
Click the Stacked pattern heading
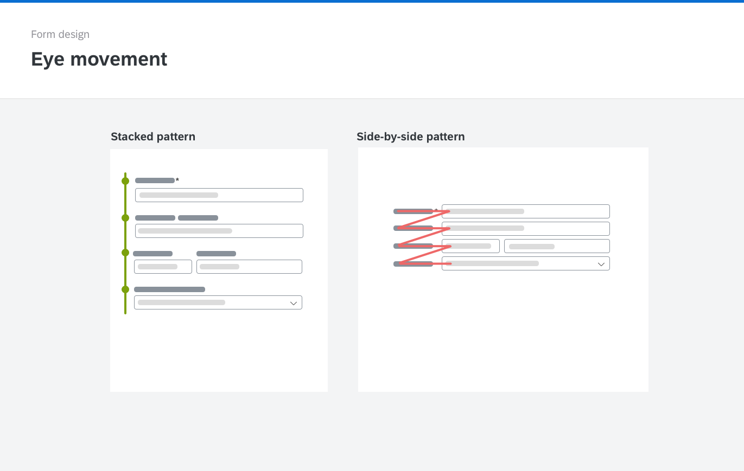click(x=153, y=137)
